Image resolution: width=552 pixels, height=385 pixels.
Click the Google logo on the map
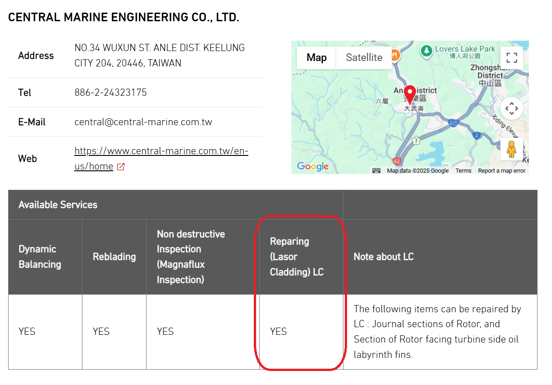pos(313,166)
